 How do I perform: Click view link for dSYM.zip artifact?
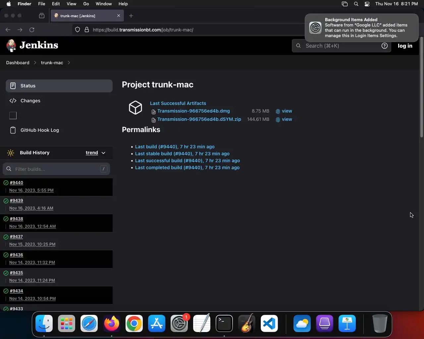point(287,119)
